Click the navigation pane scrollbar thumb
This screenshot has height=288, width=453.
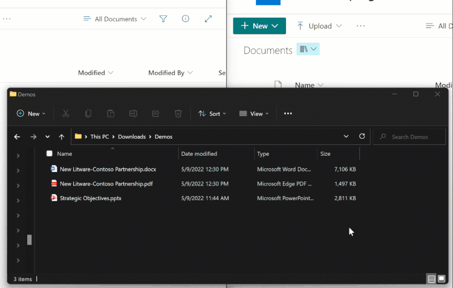pos(29,240)
